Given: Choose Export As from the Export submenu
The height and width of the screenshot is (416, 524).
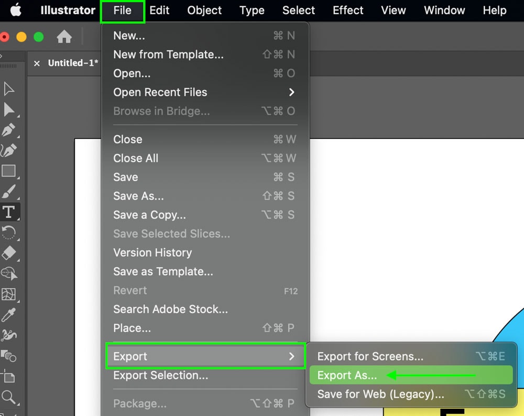Looking at the screenshot, I should 347,375.
